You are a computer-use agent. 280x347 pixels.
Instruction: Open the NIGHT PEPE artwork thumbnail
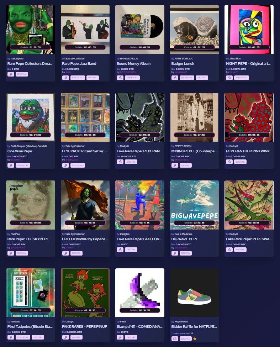(x=249, y=30)
